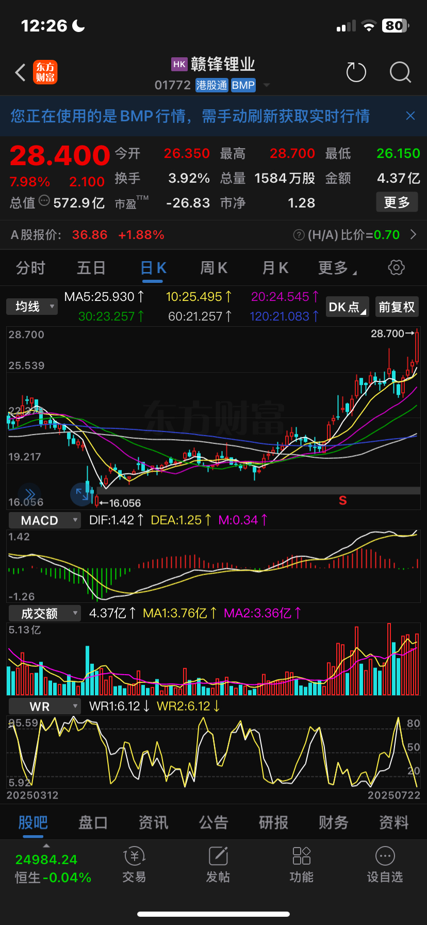427x925 pixels.
Task: Tap the 16.056 low price annotation
Action: [x=120, y=503]
